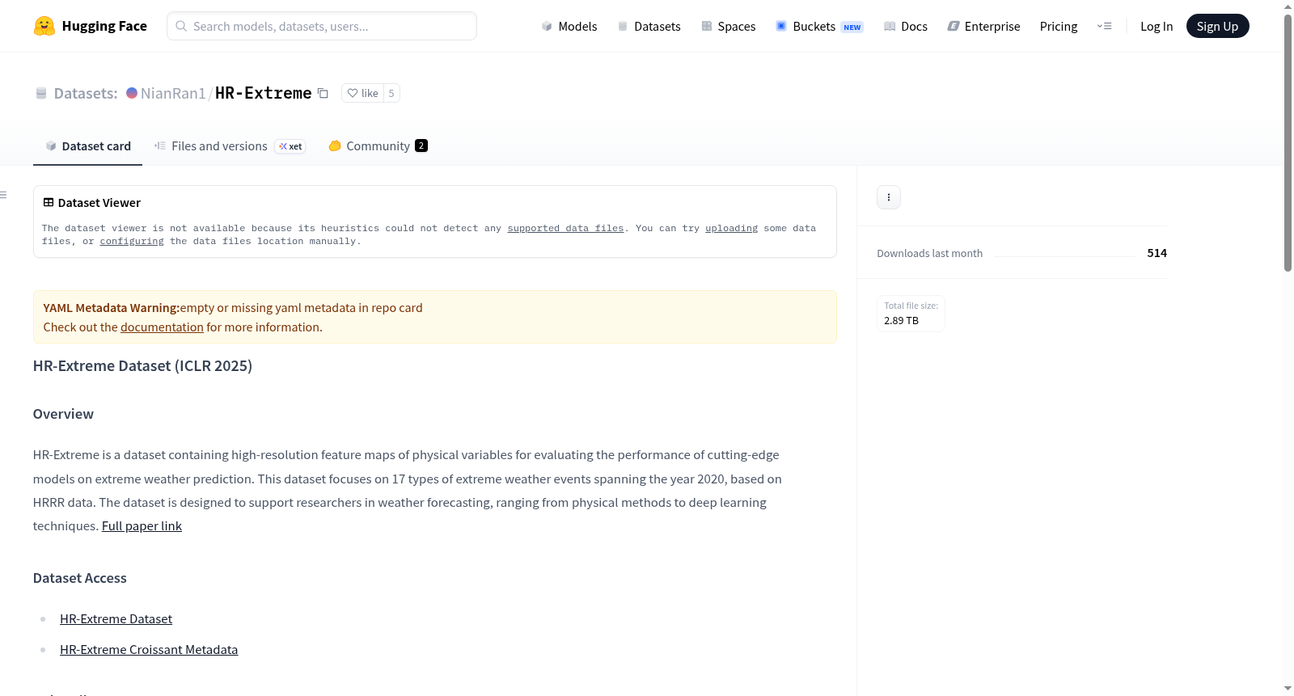Click the downloads count 514
This screenshot has width=1294, height=696.
point(1157,253)
